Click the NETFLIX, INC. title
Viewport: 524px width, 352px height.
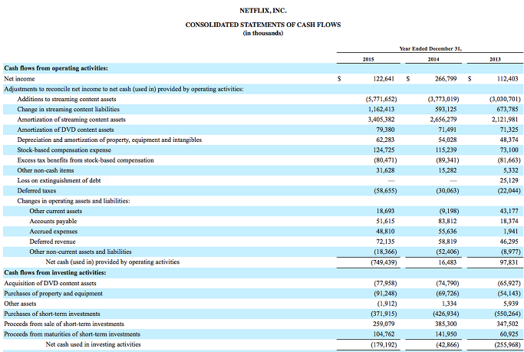[263, 11]
